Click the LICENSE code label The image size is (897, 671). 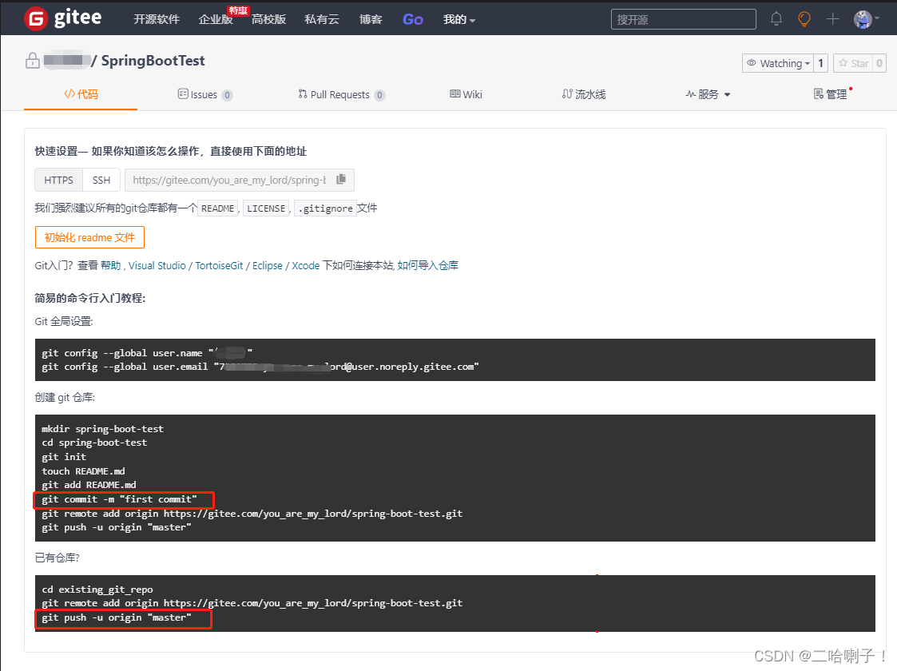(266, 208)
